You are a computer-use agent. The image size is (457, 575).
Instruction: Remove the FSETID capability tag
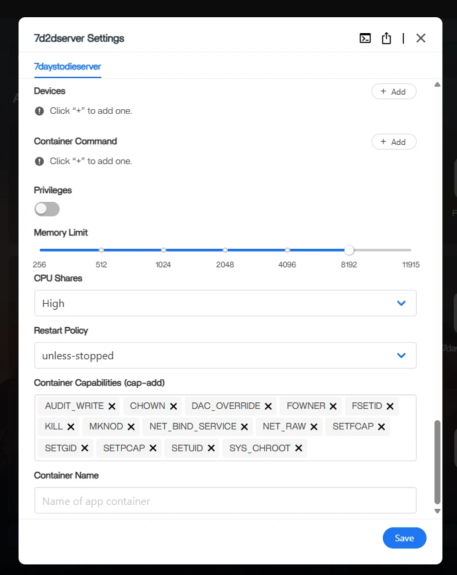[x=390, y=406]
